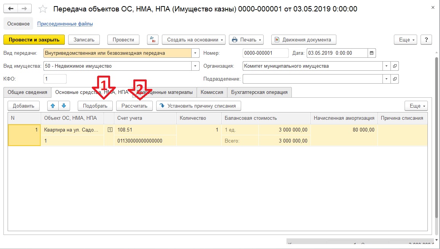Add document to favorites with star icon
This screenshot has height=249, width=440.
coord(43,9)
